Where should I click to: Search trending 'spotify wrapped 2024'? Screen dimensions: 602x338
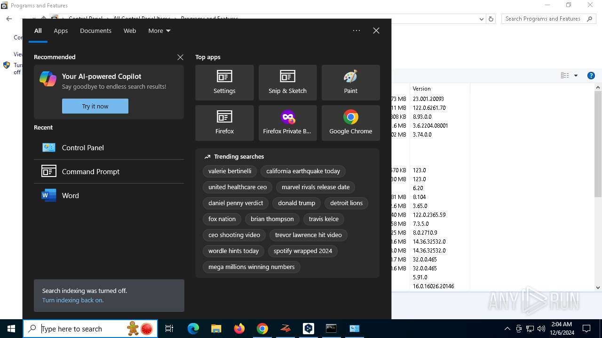[303, 251]
